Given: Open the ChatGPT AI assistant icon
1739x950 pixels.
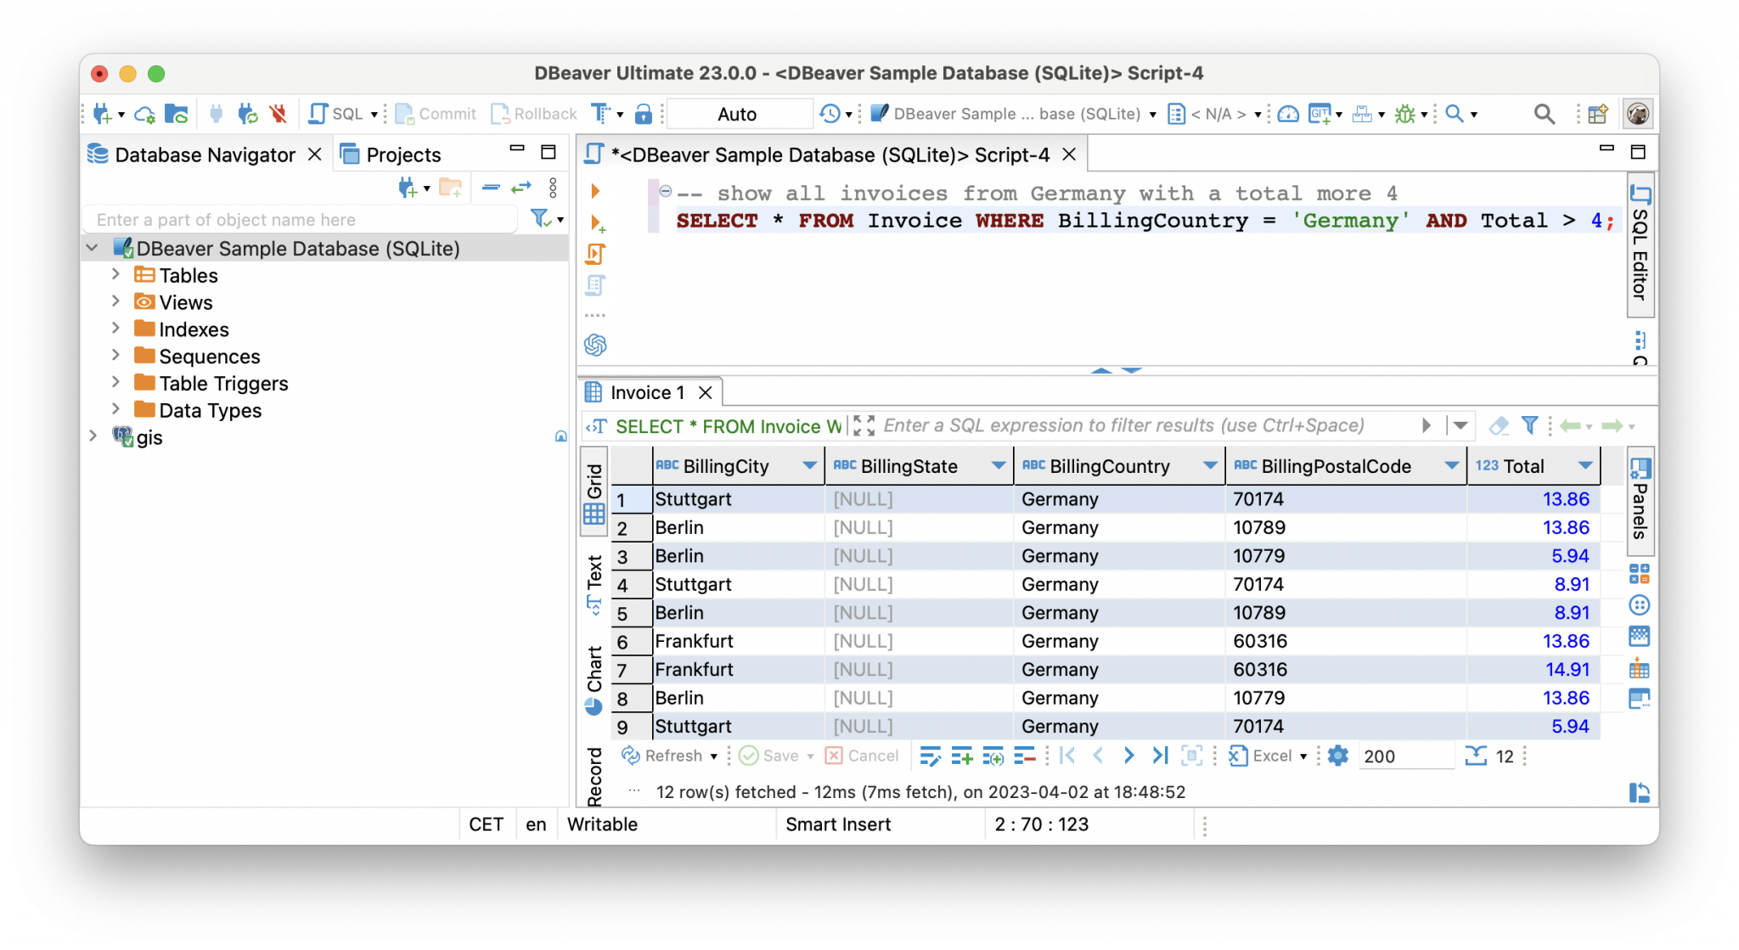Looking at the screenshot, I should (x=594, y=345).
